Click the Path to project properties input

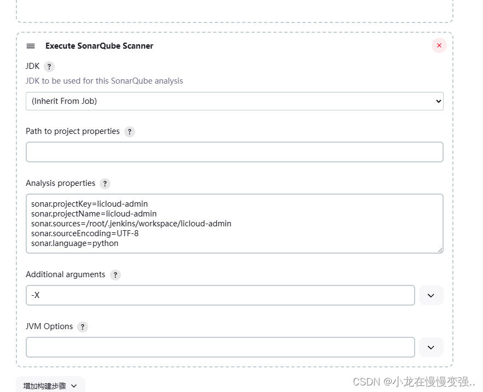[235, 152]
